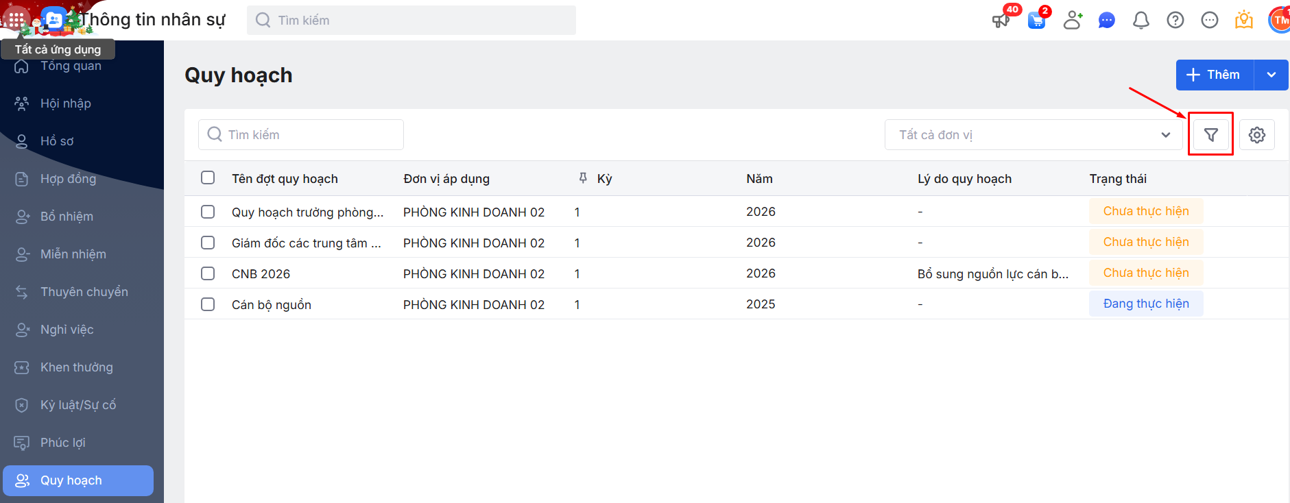Screen dimensions: 1290x503
Task: Open the all applications grid icon
Action: pyautogui.click(x=16, y=19)
